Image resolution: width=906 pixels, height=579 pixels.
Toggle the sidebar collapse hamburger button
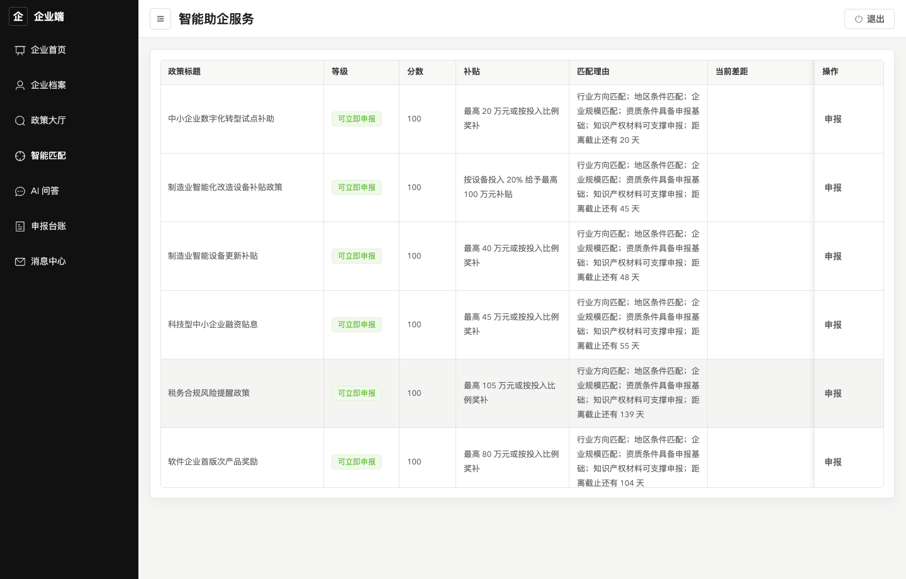pos(160,19)
